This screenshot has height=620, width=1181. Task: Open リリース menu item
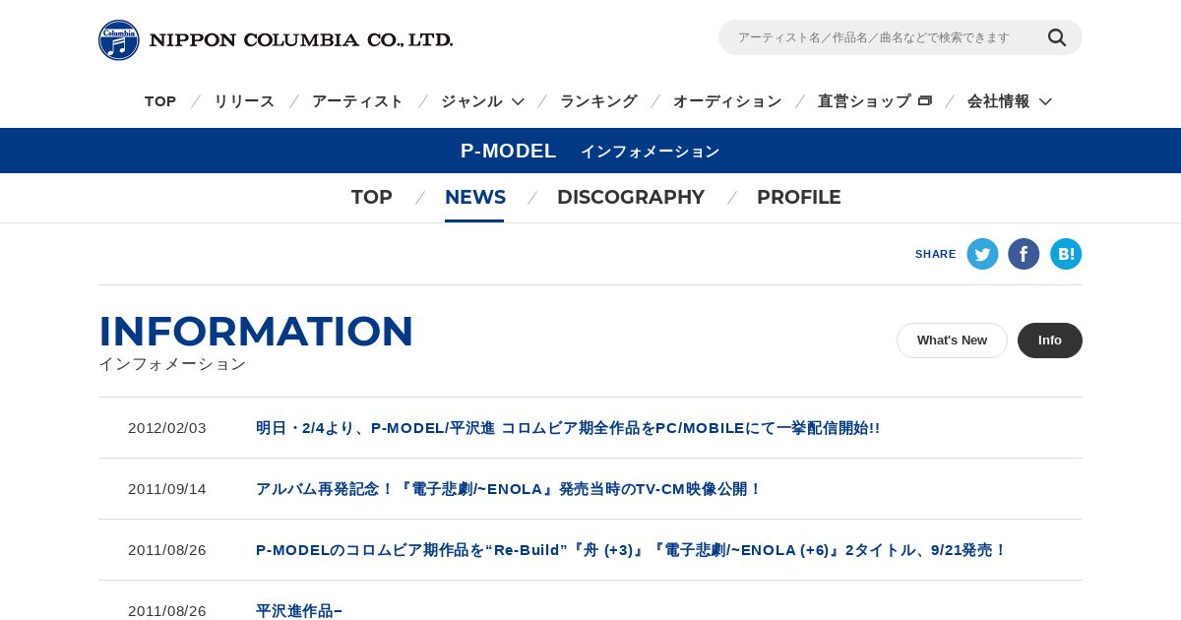pyautogui.click(x=244, y=101)
